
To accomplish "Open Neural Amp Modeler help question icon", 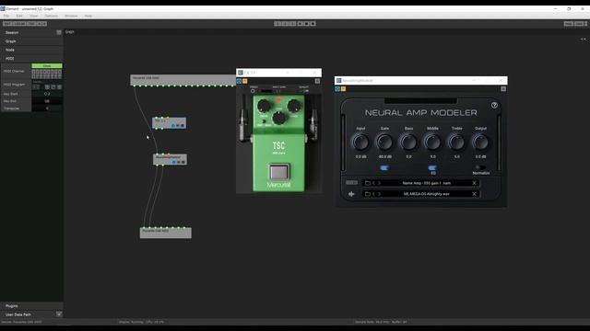I will (x=494, y=106).
